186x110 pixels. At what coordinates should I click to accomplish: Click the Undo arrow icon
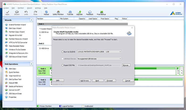coord(26,13)
